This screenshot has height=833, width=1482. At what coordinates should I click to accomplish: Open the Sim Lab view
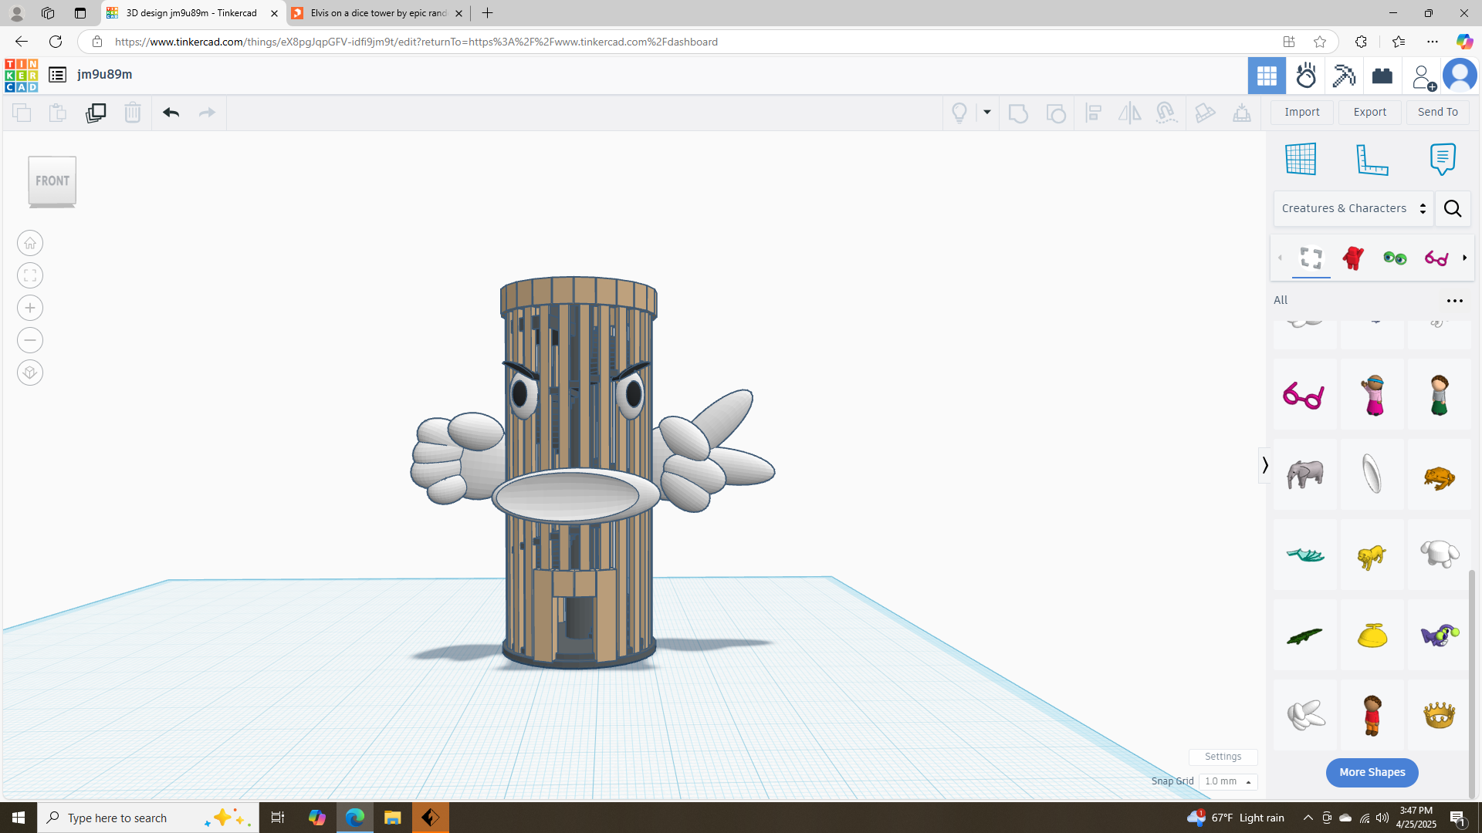coord(1306,76)
